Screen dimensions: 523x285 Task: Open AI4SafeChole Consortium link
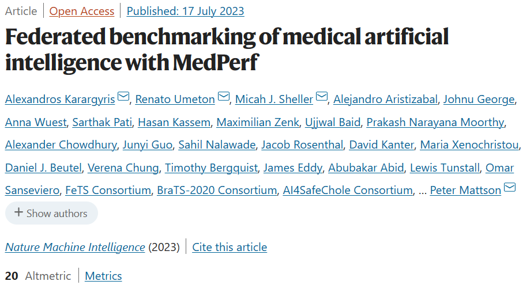348,190
